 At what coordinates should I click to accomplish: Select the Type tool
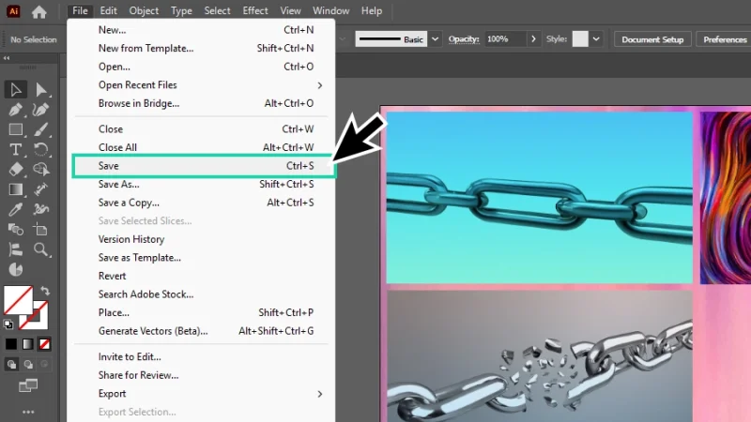(15, 150)
